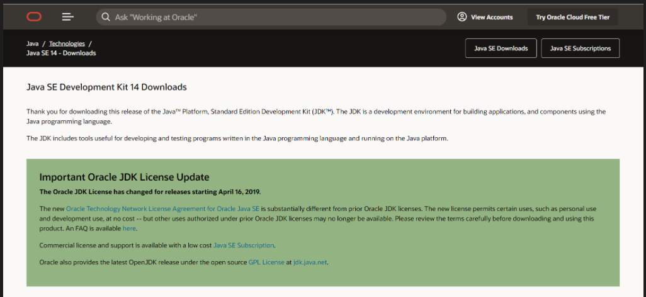Click the bold April 16, 2019 license sentence

(150, 191)
